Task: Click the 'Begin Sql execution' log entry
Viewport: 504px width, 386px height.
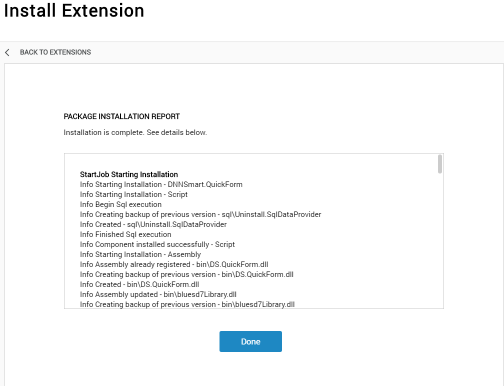Action: pos(121,204)
